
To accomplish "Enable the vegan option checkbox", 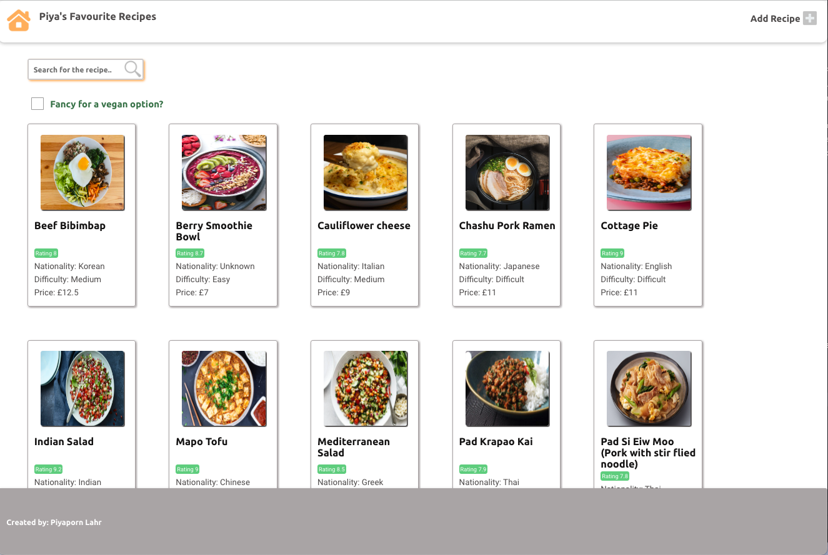I will 37,103.
